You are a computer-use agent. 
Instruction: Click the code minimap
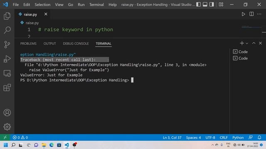[x=251, y=27]
